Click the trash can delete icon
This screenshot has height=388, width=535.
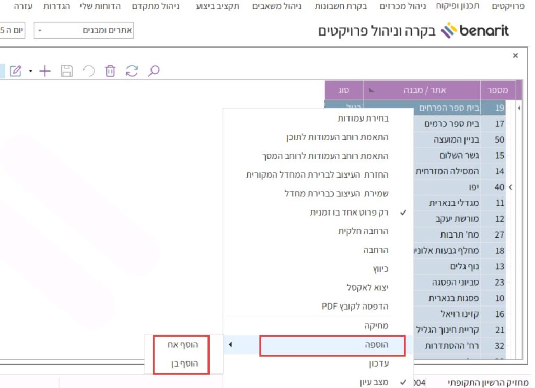(x=110, y=71)
